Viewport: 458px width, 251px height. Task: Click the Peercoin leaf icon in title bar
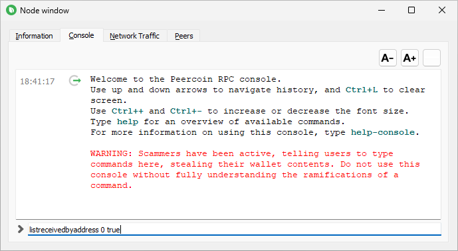point(11,10)
